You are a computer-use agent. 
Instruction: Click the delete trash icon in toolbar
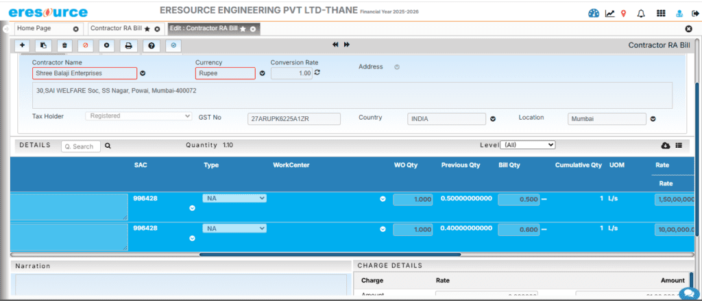[x=64, y=45]
